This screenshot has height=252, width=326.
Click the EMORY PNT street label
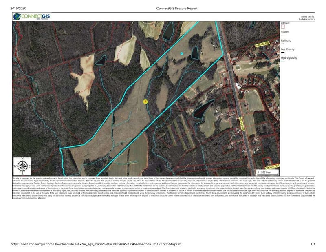[x=272, y=166]
